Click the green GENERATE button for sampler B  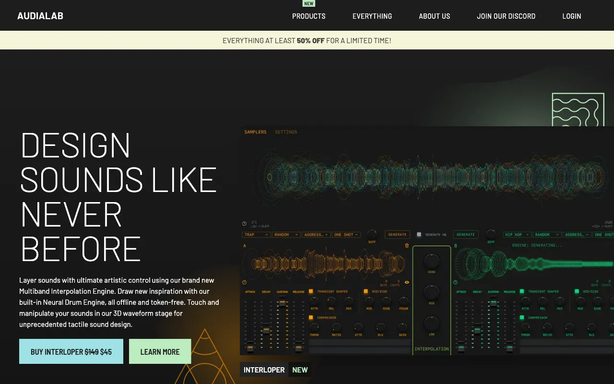(466, 235)
